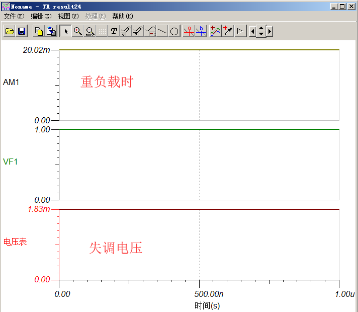Save the diagram with floppy icon
Screen dimensions: 358x312
point(22,31)
